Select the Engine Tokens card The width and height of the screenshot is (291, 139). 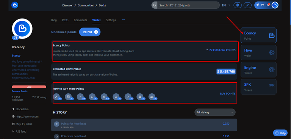point(258,69)
